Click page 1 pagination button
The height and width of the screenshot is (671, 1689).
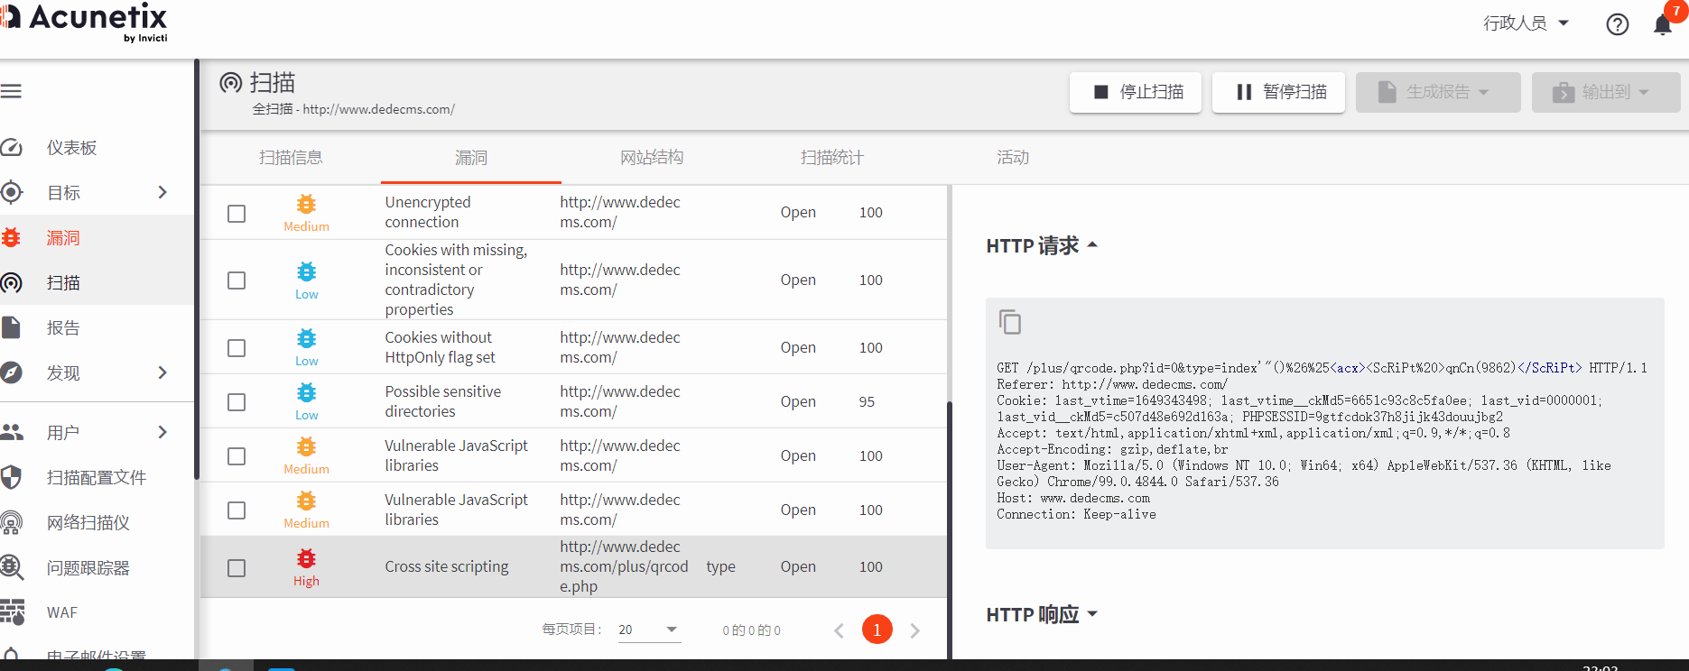click(x=877, y=630)
